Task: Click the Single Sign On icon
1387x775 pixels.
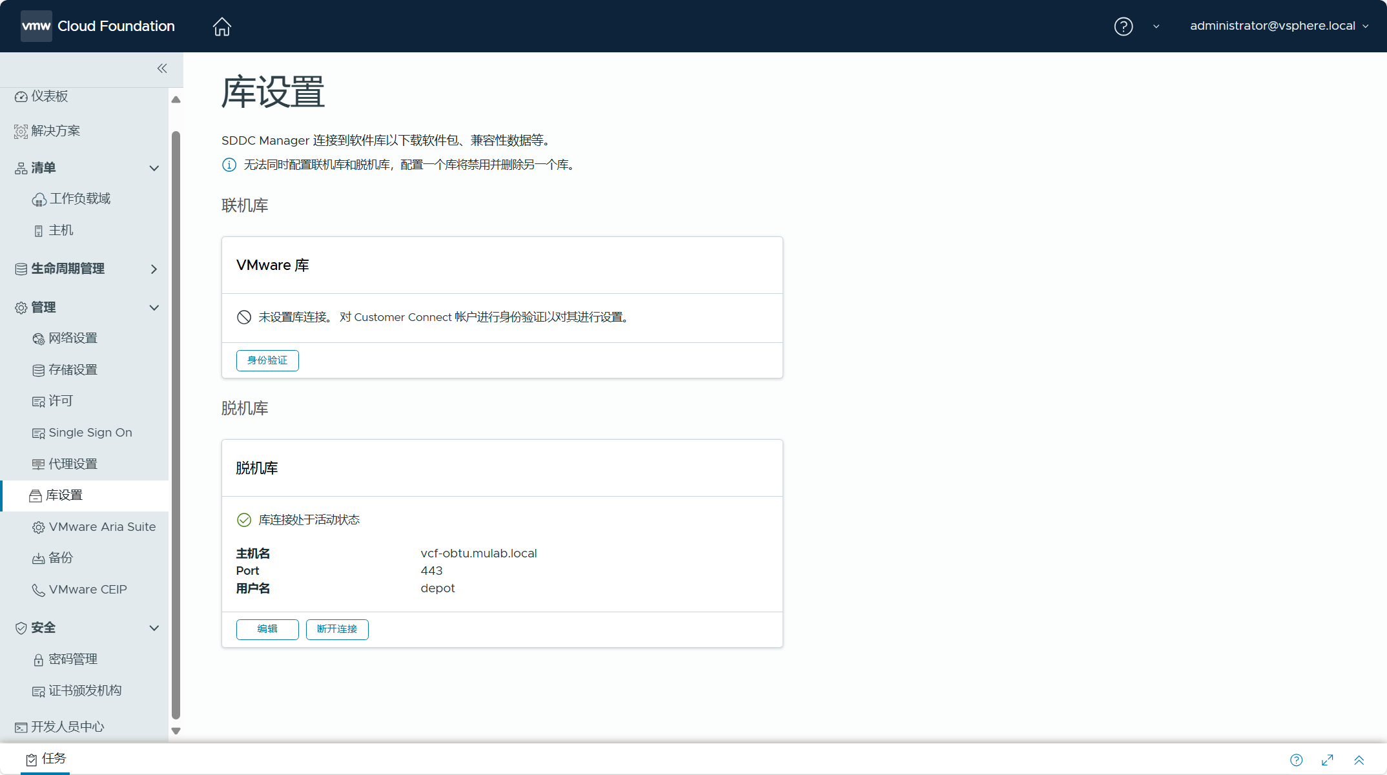Action: pyautogui.click(x=39, y=433)
